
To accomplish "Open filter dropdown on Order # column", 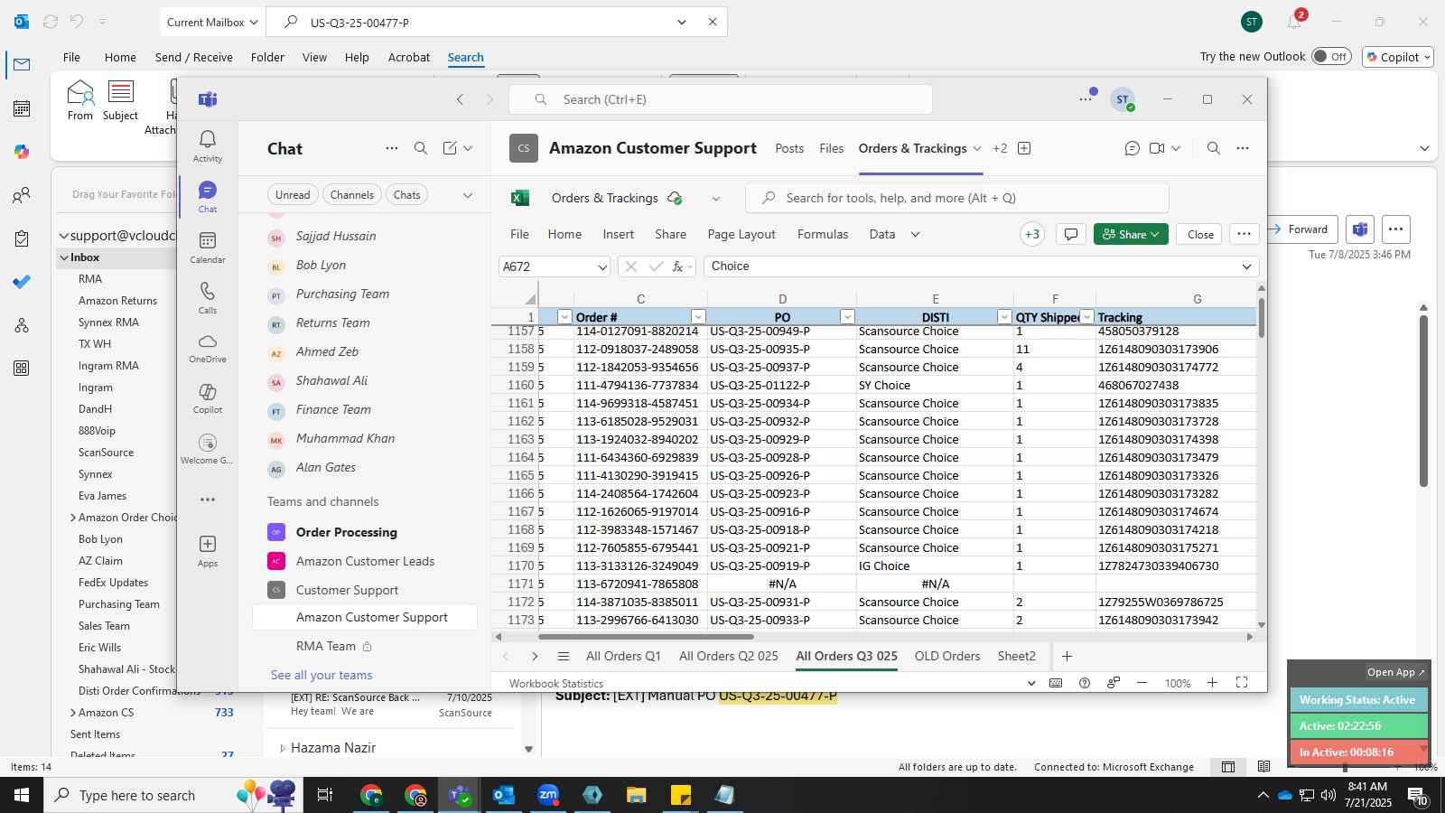I will point(698,316).
